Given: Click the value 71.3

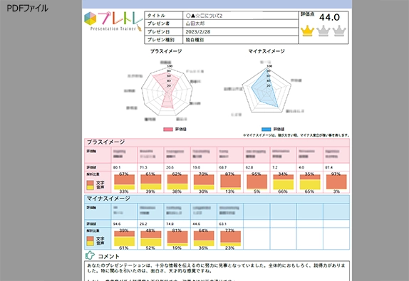Looking at the screenshot, I should [x=143, y=167].
